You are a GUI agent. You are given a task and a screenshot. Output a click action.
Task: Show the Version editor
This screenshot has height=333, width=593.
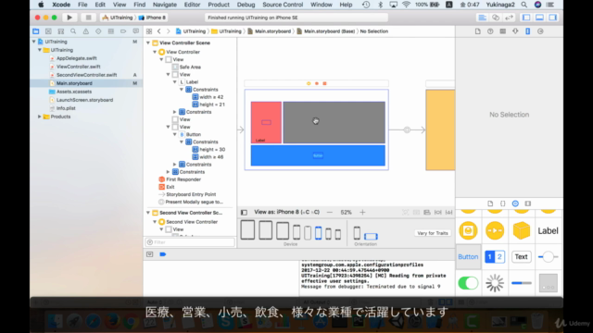click(509, 18)
